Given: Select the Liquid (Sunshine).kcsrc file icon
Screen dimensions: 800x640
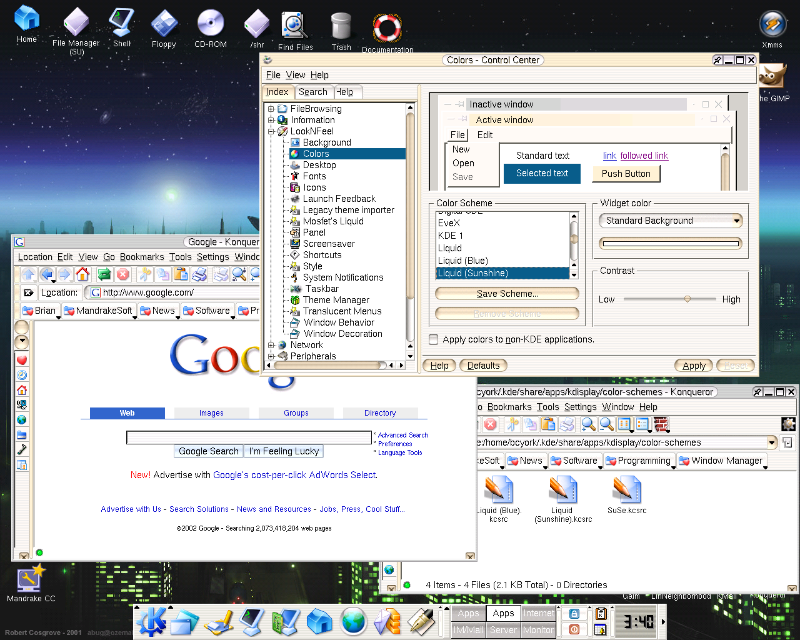Looking at the screenshot, I should [562, 489].
